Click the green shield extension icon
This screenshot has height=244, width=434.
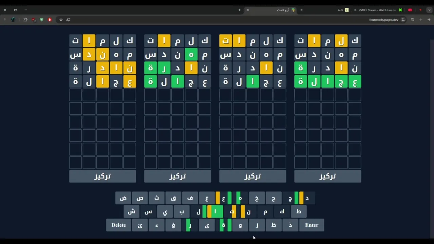point(42,20)
